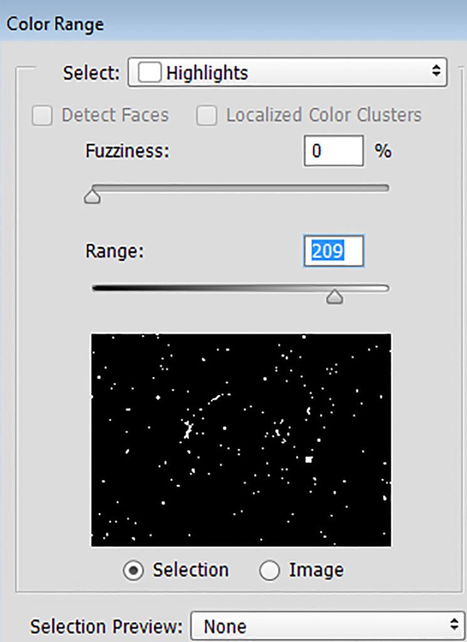Click the Fuzziness slider handle
The width and height of the screenshot is (467, 642).
coord(93,196)
